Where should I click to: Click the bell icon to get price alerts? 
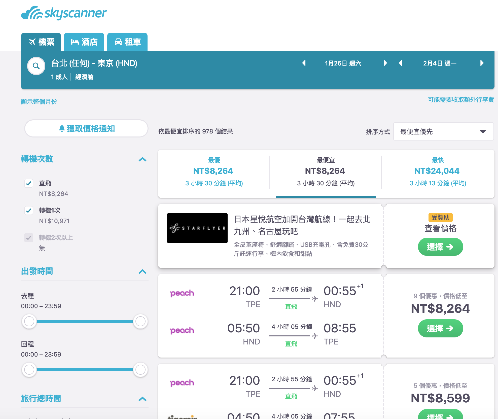point(62,128)
